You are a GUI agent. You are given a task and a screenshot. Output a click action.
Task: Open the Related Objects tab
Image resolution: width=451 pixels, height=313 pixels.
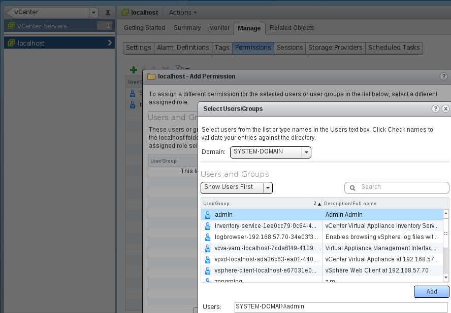click(292, 28)
